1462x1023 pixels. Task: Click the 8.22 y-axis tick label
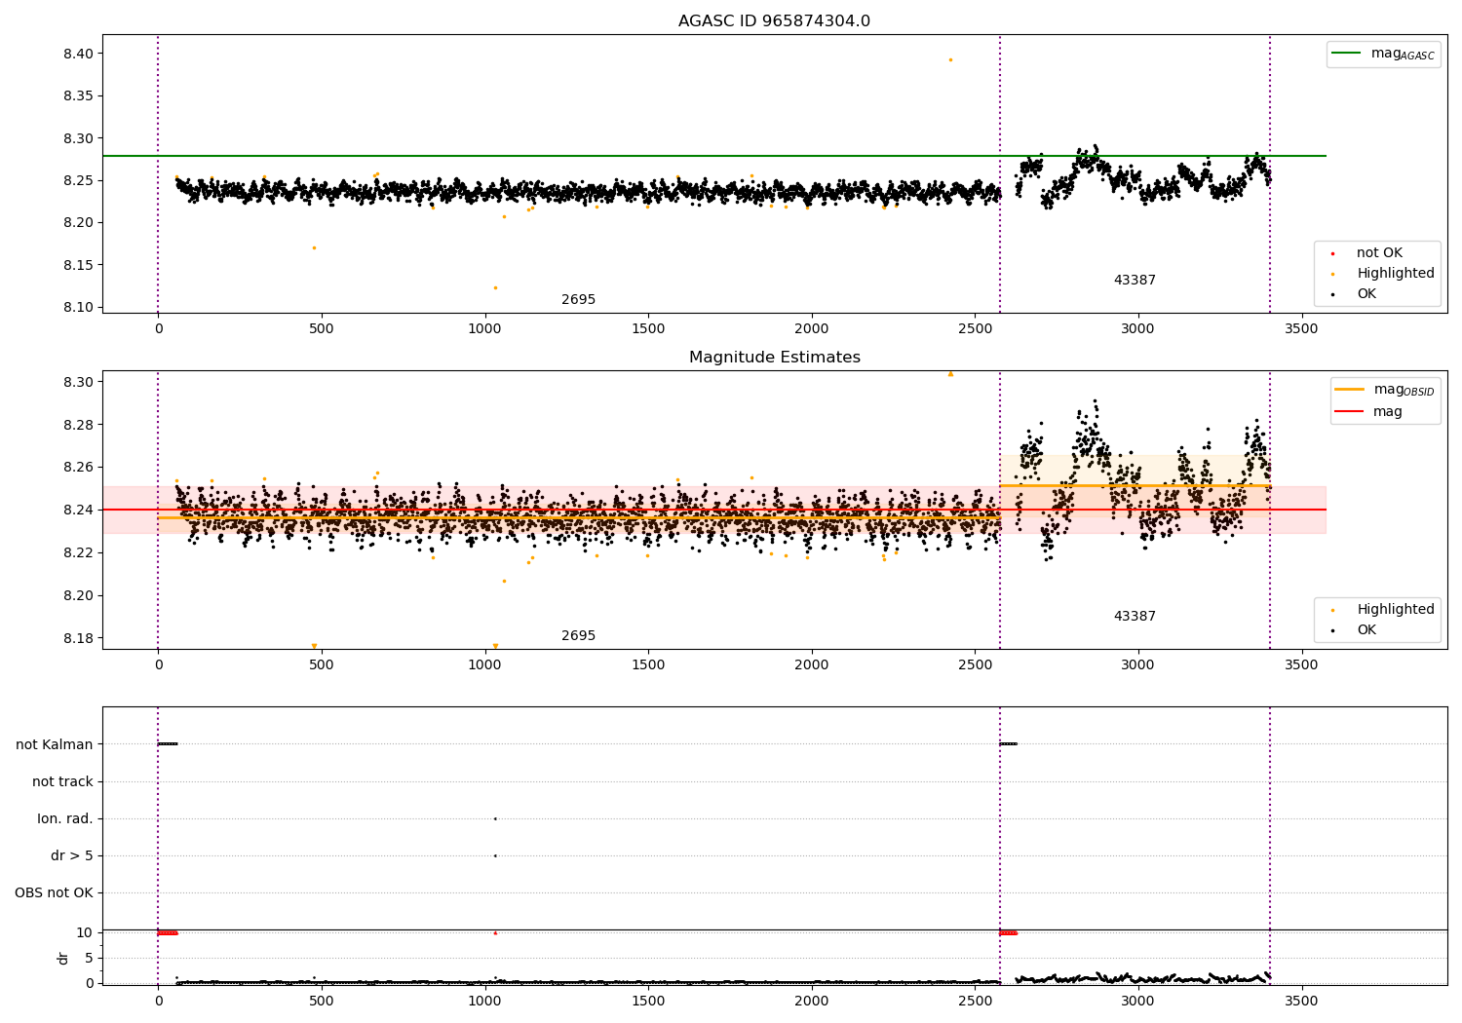click(x=78, y=552)
